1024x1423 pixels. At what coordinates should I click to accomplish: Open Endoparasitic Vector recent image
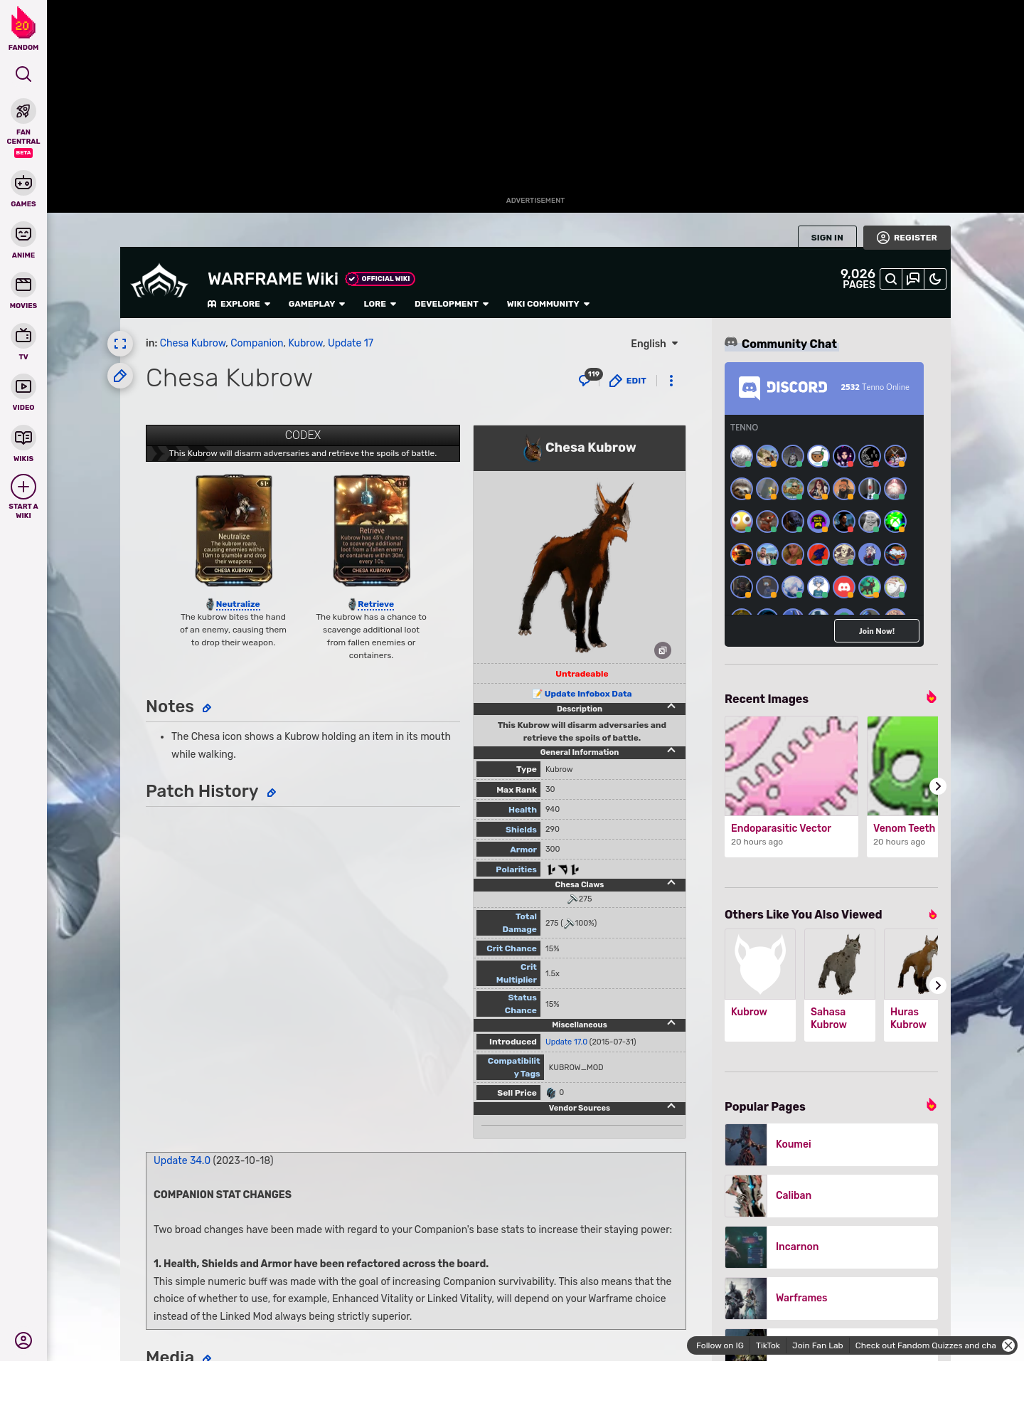(x=791, y=766)
